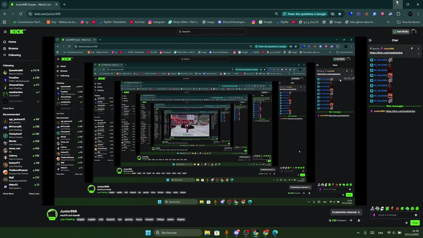Open sgt_jackson12 recommended channel
The width and height of the screenshot is (423, 238).
21,121
